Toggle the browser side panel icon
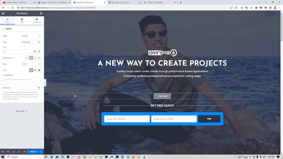 coord(270,8)
